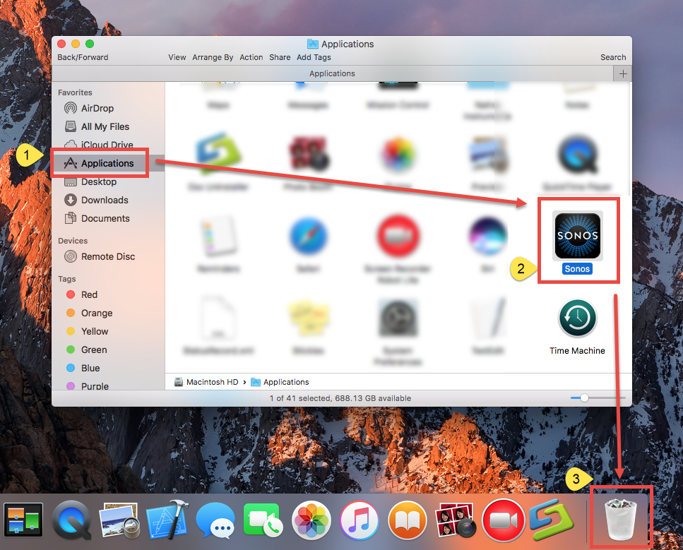Open the Action gear menu
The height and width of the screenshot is (550, 683).
point(251,57)
